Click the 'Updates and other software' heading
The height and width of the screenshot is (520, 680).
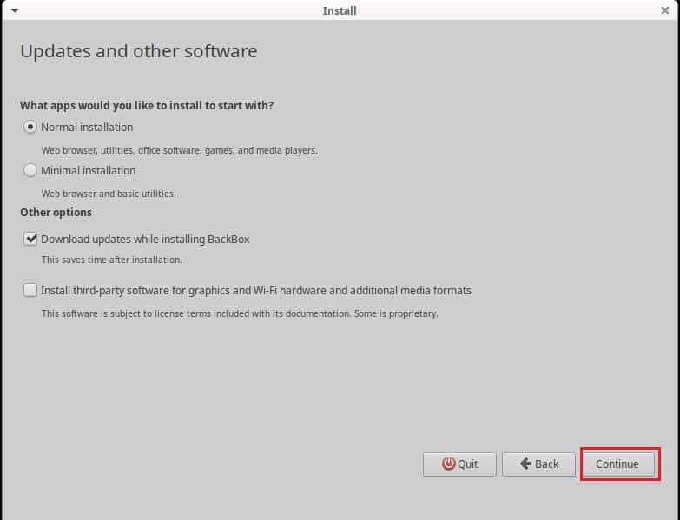(x=139, y=51)
